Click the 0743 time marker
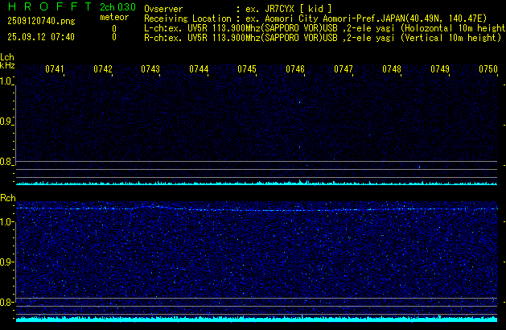Image resolution: width=506 pixels, height=330 pixels. [x=150, y=69]
